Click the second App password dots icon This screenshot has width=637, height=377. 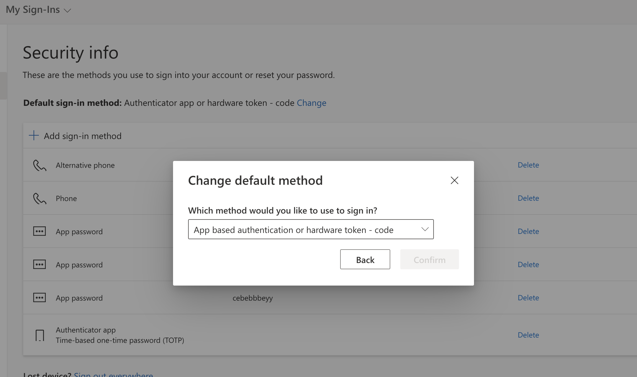[39, 264]
